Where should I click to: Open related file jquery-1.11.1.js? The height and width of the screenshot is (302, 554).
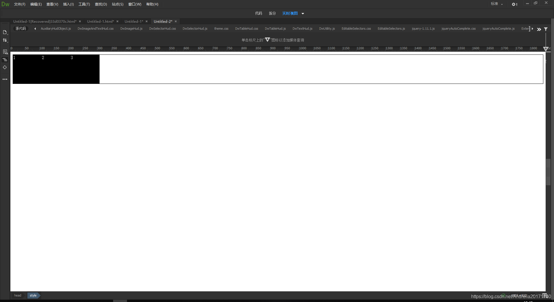[423, 29]
